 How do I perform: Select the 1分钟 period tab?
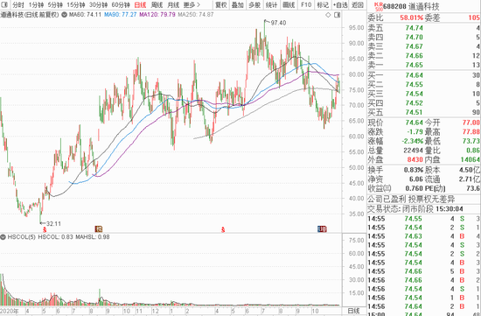(36, 5)
